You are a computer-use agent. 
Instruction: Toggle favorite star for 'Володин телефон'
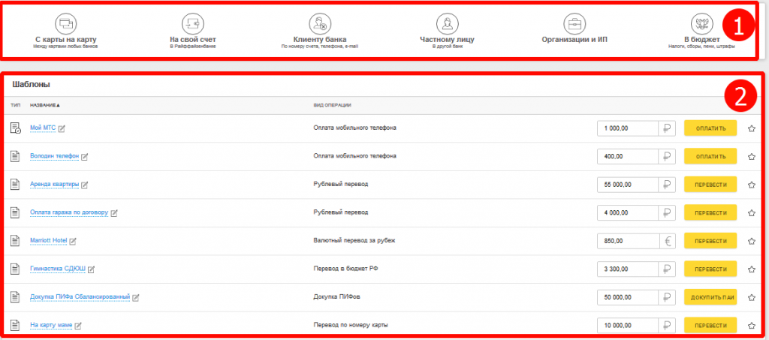click(x=751, y=156)
